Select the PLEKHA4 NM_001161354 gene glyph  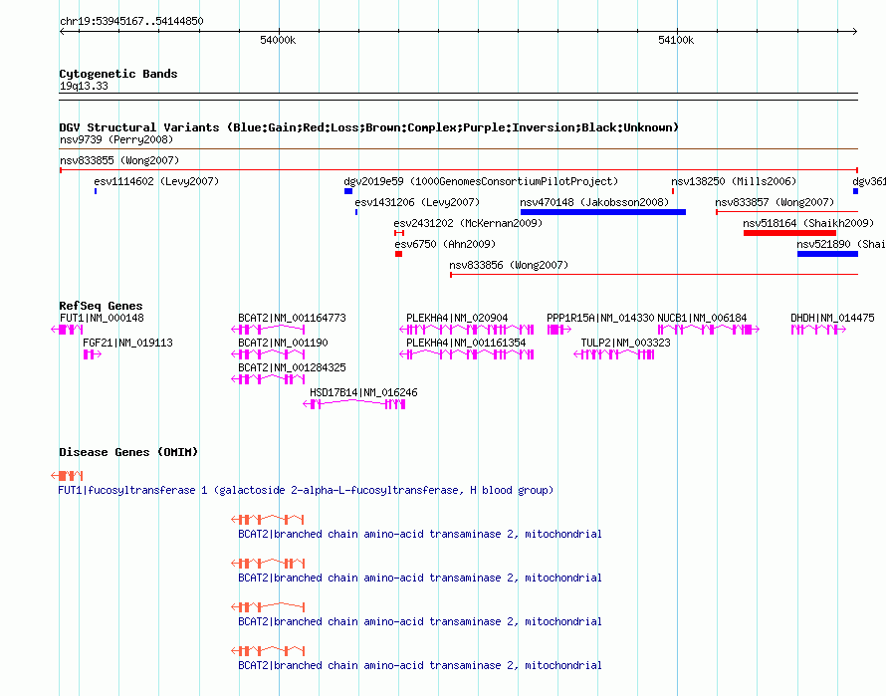tap(466, 353)
